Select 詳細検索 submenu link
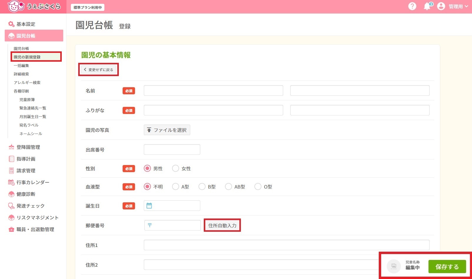Viewport: 472px width, 279px height. click(x=21, y=74)
